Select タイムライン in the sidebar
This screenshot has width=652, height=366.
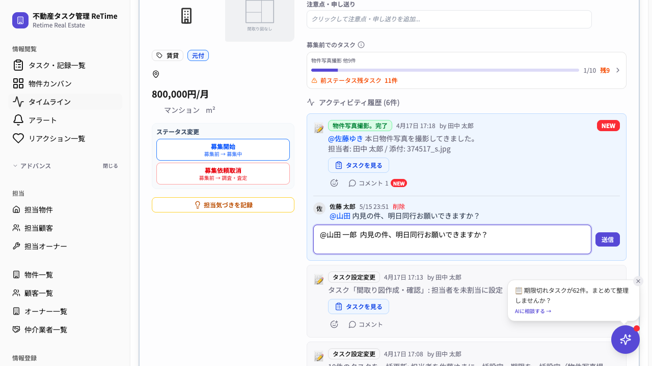click(65, 102)
